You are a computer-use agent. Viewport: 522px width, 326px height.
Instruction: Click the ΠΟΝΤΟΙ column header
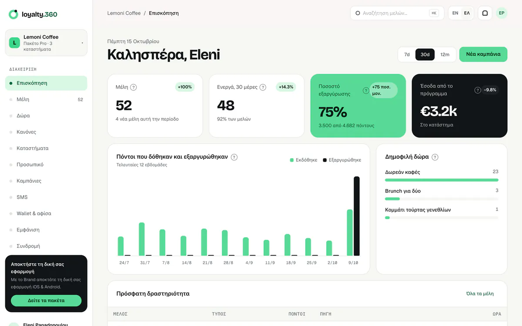point(297,314)
